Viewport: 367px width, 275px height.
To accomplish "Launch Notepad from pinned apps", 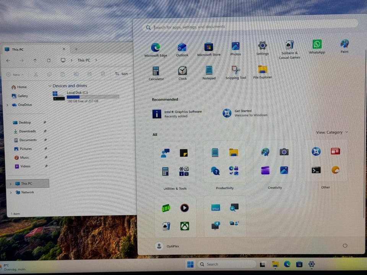I will [209, 73].
